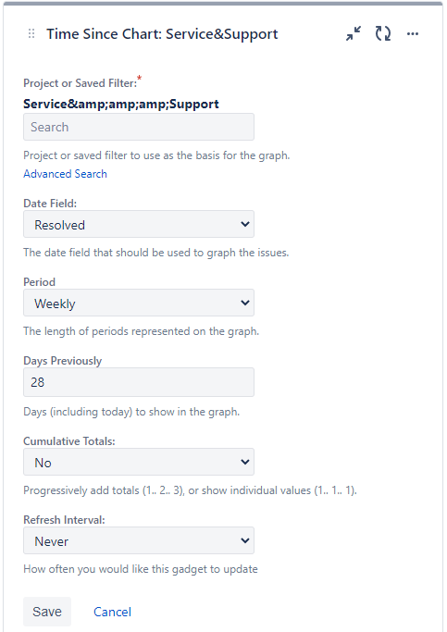Image resolution: width=447 pixels, height=632 pixels.
Task: Cancel the gadget configuration
Action: pyautogui.click(x=113, y=612)
